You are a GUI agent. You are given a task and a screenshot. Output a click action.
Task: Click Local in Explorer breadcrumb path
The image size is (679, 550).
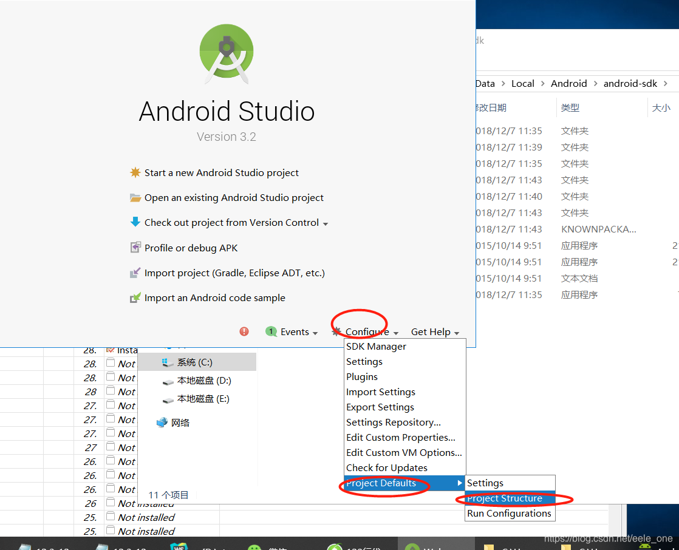tap(523, 84)
